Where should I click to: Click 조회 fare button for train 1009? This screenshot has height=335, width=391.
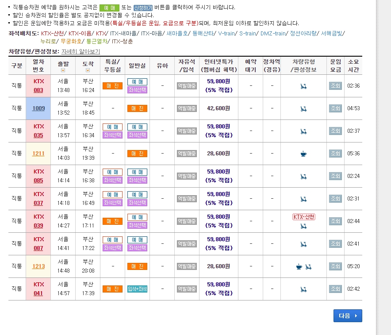[x=335, y=108]
